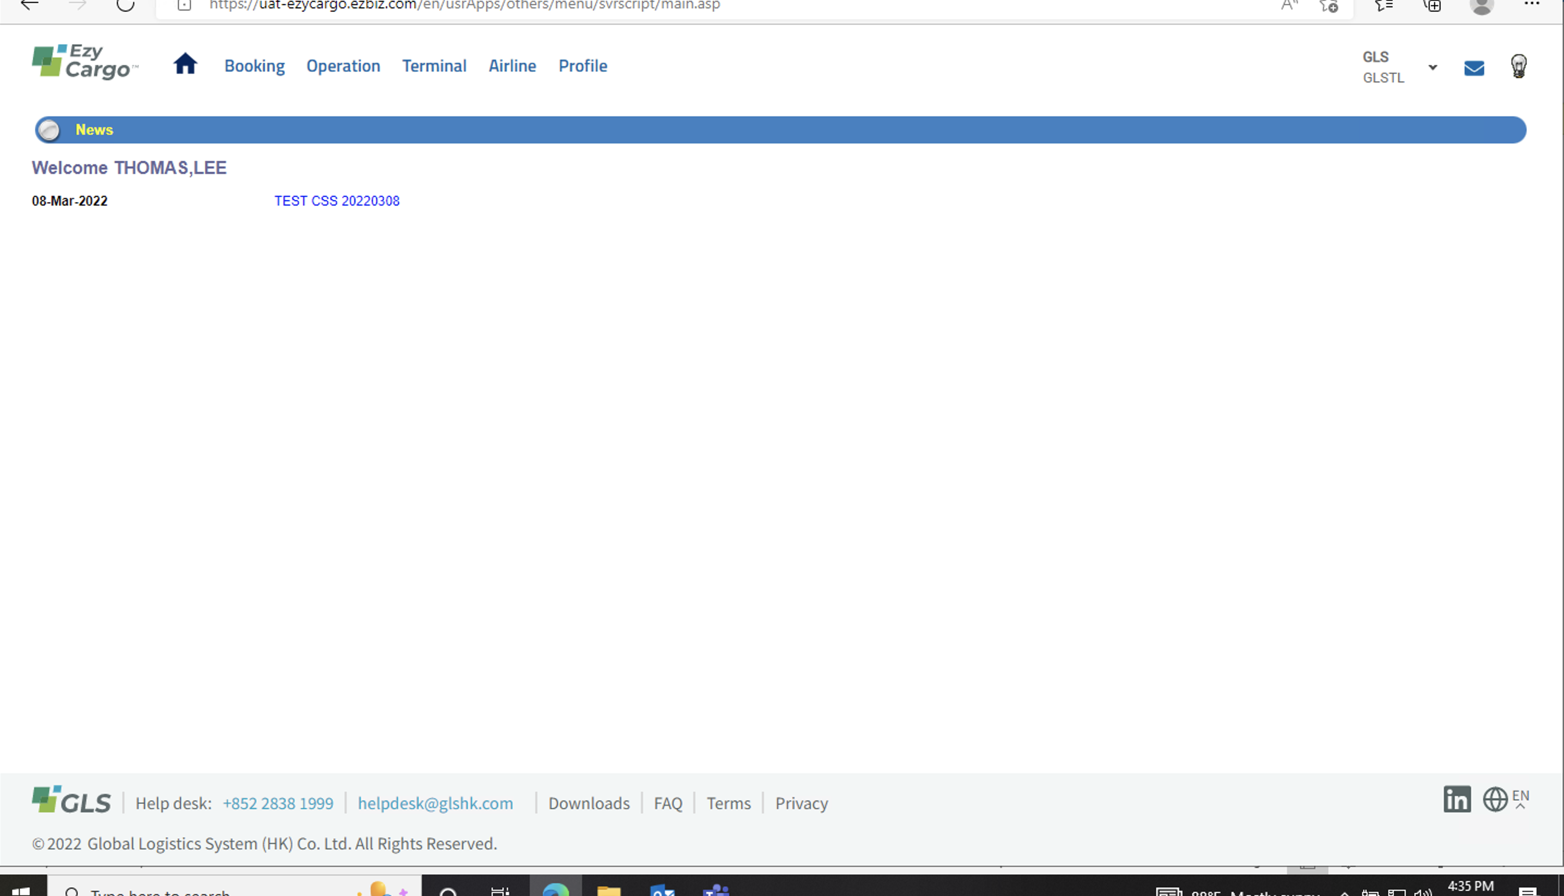Open the Operation menu

(x=343, y=66)
